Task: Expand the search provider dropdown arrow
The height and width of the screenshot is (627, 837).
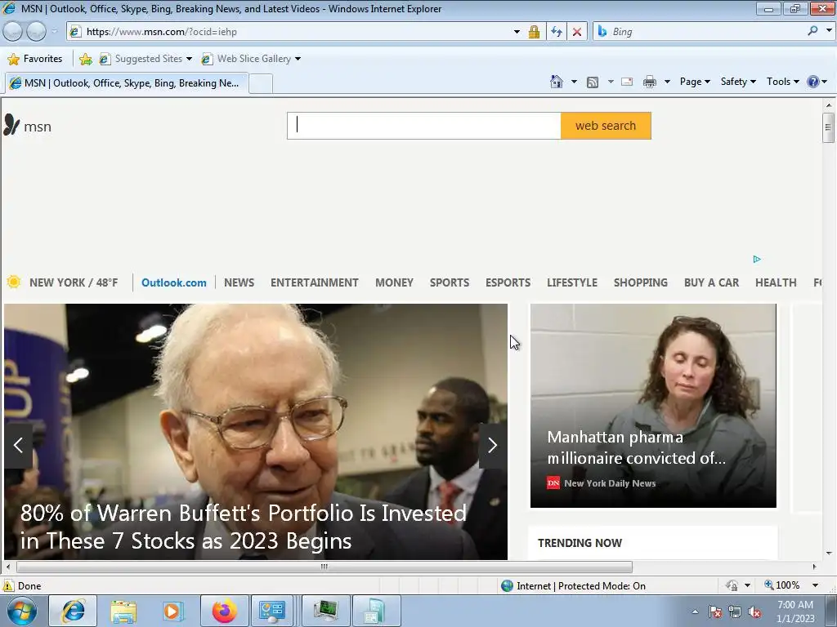Action: pos(829,31)
